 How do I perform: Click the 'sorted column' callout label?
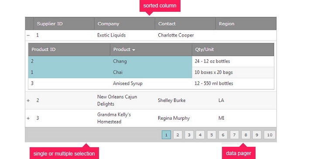pyautogui.click(x=160, y=6)
